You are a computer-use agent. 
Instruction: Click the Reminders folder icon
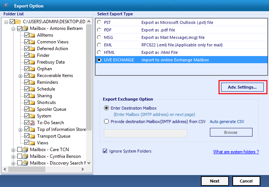point(32,82)
